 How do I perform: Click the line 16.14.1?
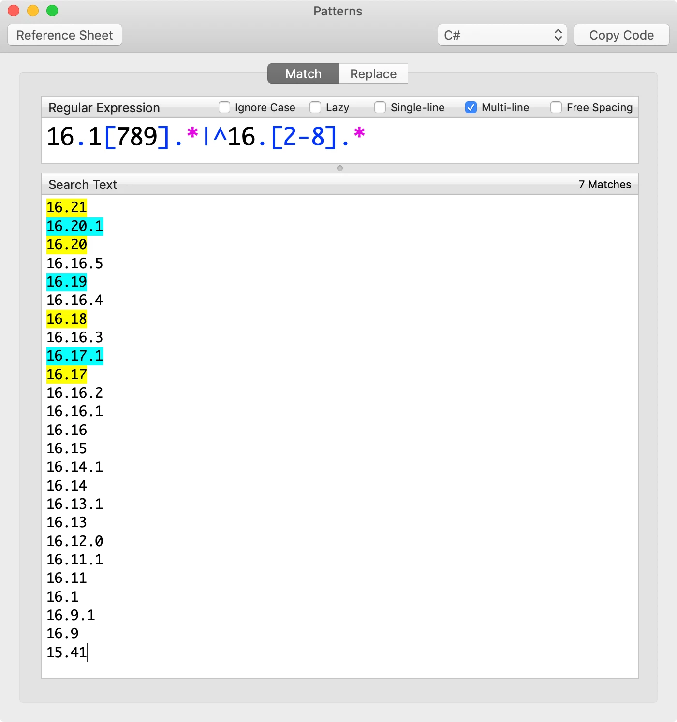tap(75, 467)
